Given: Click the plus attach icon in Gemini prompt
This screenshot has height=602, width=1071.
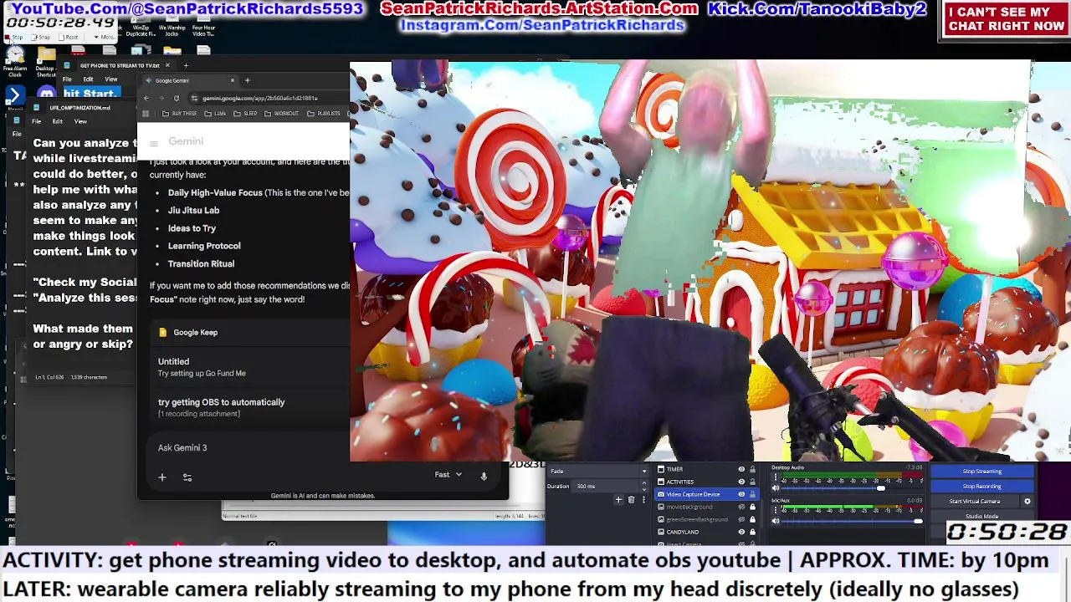Looking at the screenshot, I should (162, 477).
